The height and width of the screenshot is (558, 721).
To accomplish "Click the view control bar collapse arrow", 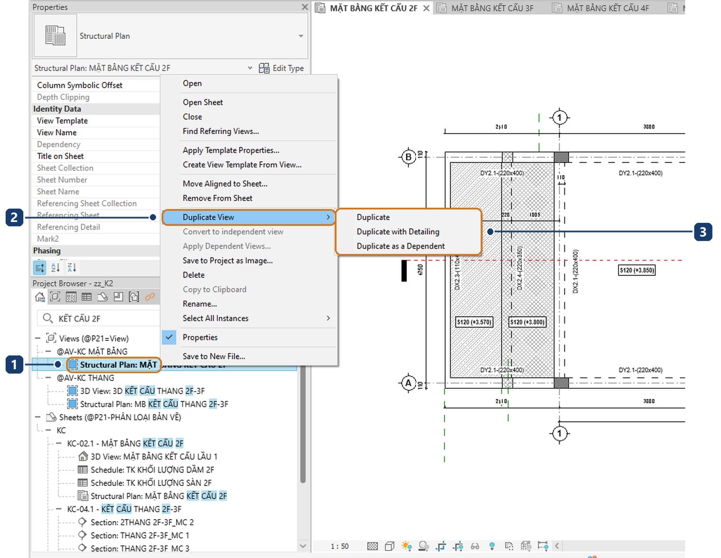I will coord(557,546).
